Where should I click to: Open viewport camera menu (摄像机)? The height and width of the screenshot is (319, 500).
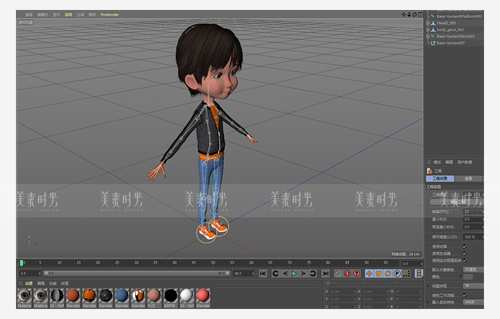pos(43,15)
